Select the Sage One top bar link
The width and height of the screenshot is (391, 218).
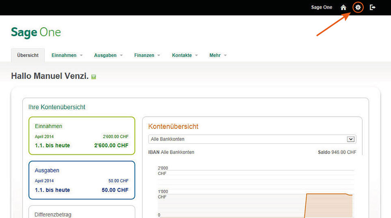tap(321, 7)
